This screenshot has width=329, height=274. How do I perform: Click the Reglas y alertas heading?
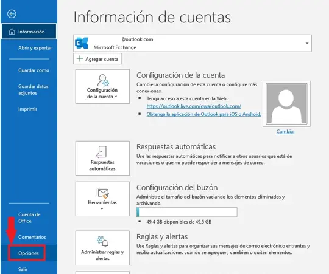pos(162,236)
